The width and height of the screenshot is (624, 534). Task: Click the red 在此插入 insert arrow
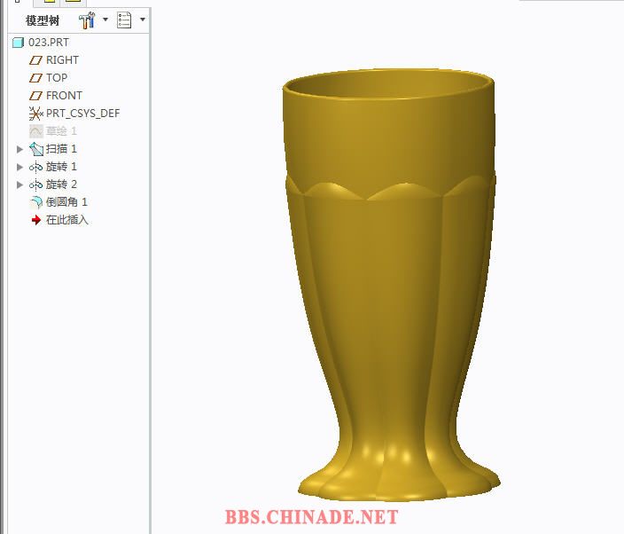point(36,219)
